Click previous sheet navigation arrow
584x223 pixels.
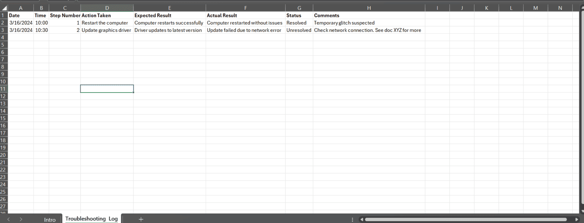point(9,219)
